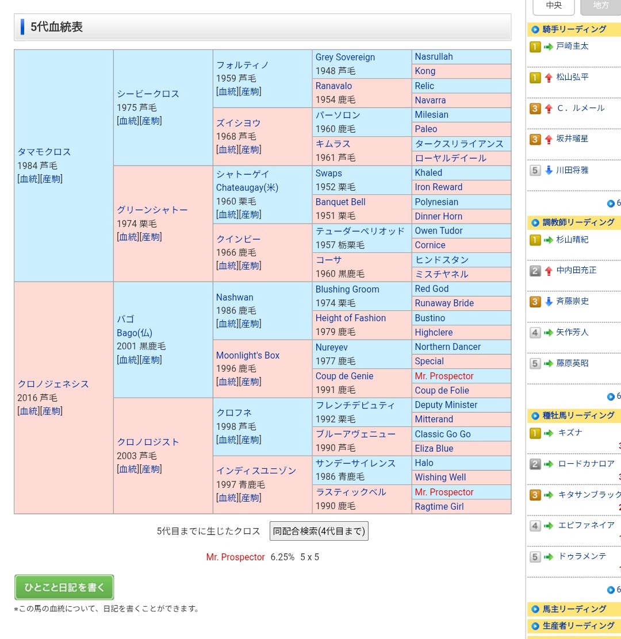Screen dimensions: 621x639
Task: Click the blue circle icon beside 馬主リーディング
Action: coord(535,609)
